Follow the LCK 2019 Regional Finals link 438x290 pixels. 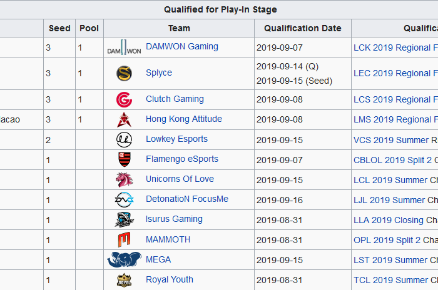(x=394, y=47)
